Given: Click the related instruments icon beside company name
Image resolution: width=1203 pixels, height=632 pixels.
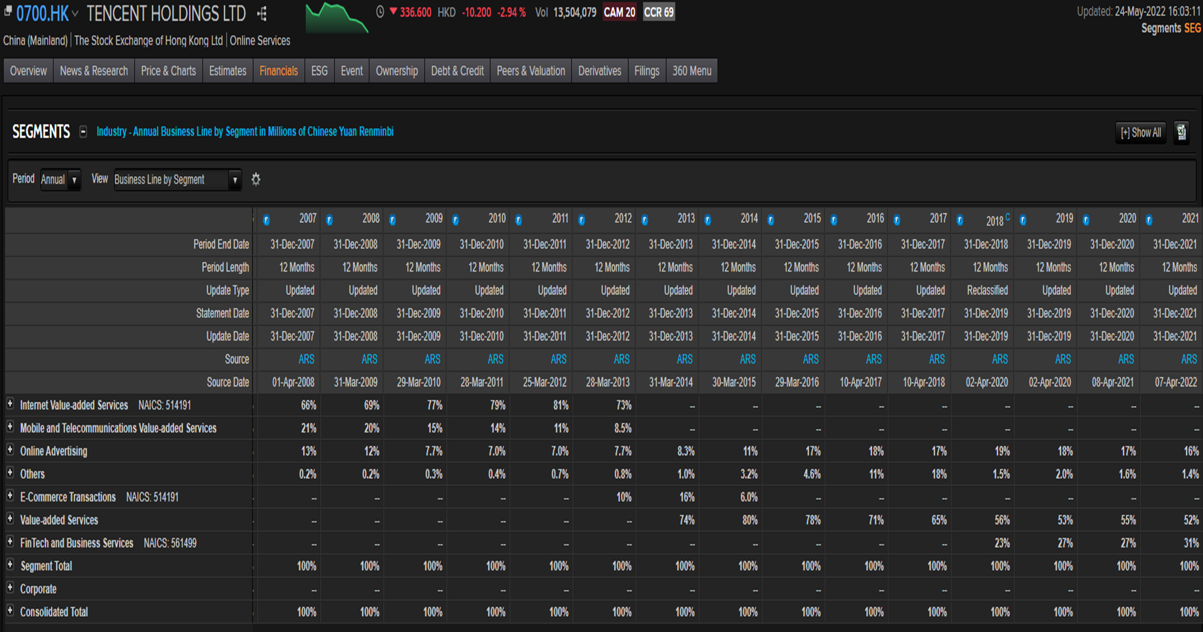Looking at the screenshot, I should pyautogui.click(x=262, y=14).
